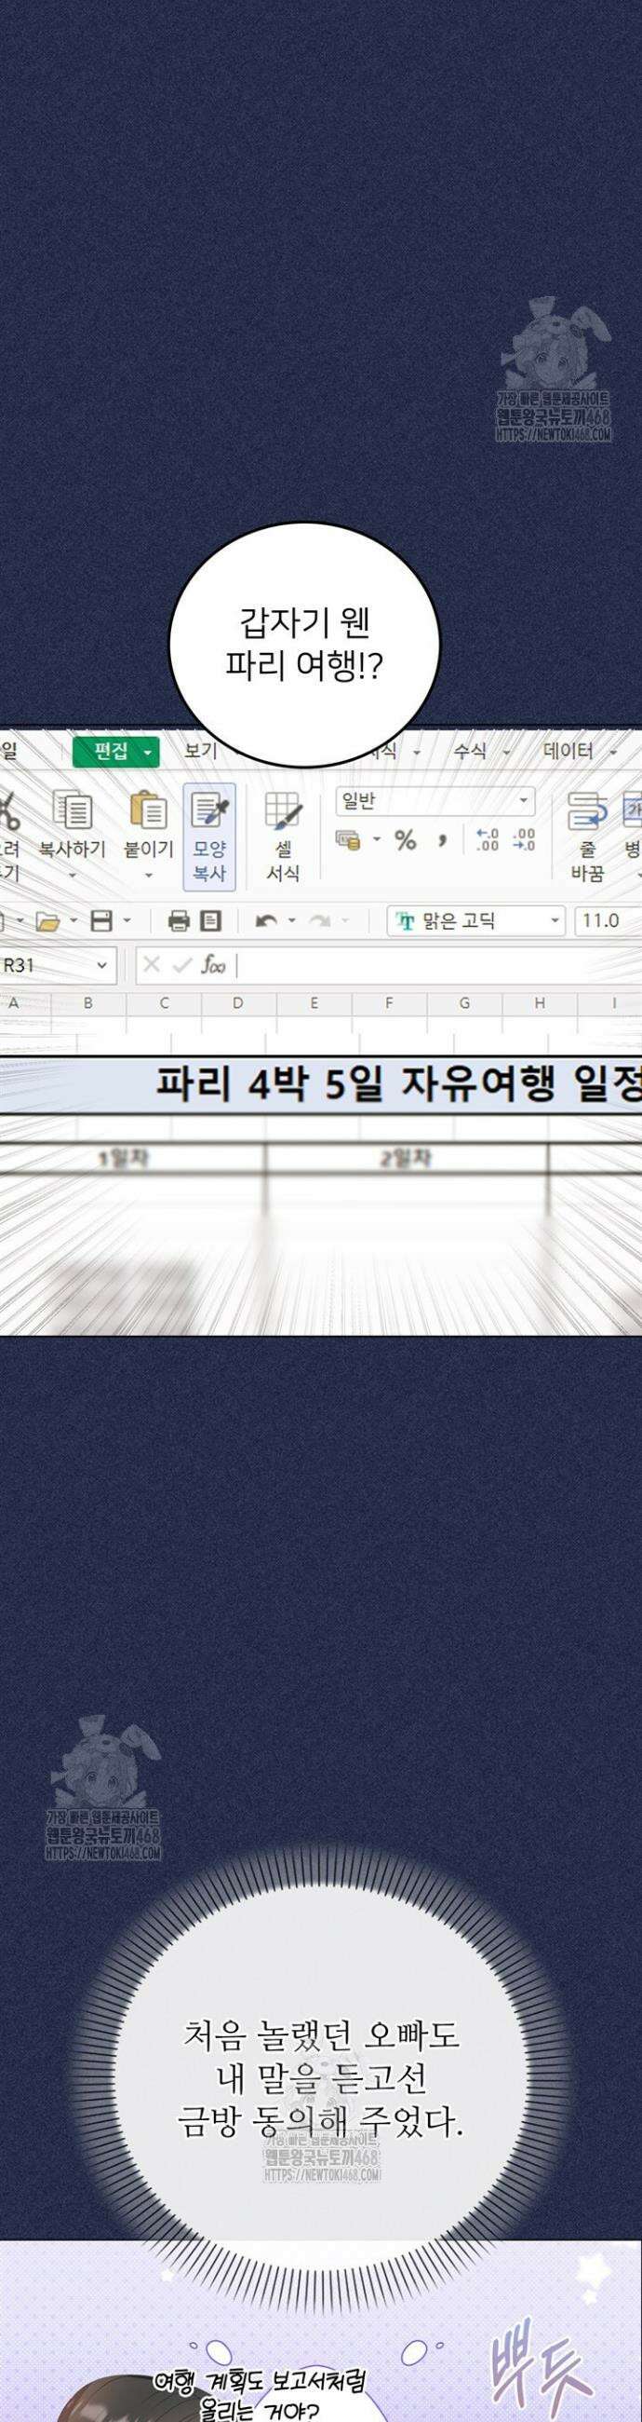The width and height of the screenshot is (642, 2422).
Task: Click the 2일차 header cell
Action: (407, 1157)
